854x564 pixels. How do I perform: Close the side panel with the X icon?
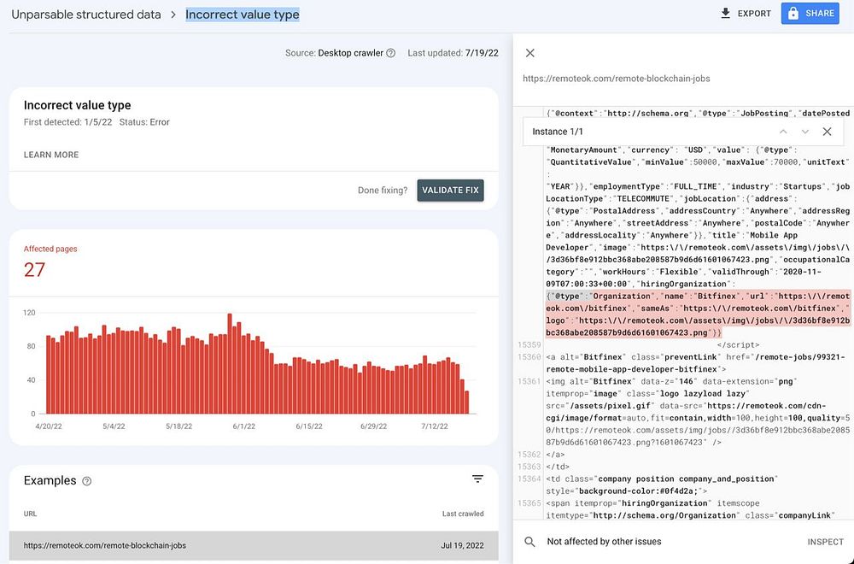(x=530, y=53)
